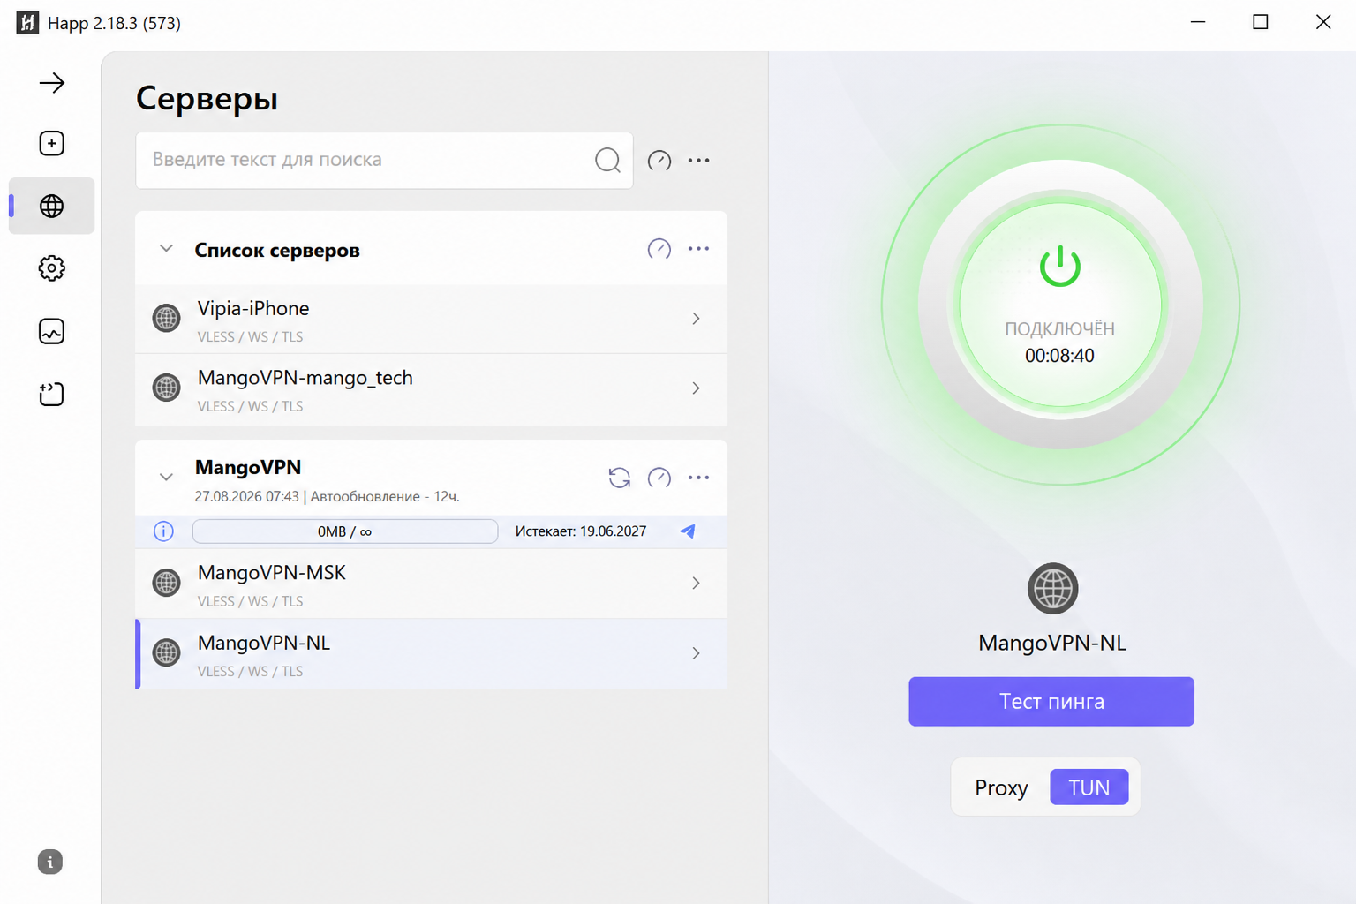Image resolution: width=1356 pixels, height=904 pixels.
Task: Collapse the Список серверов group
Action: 166,249
